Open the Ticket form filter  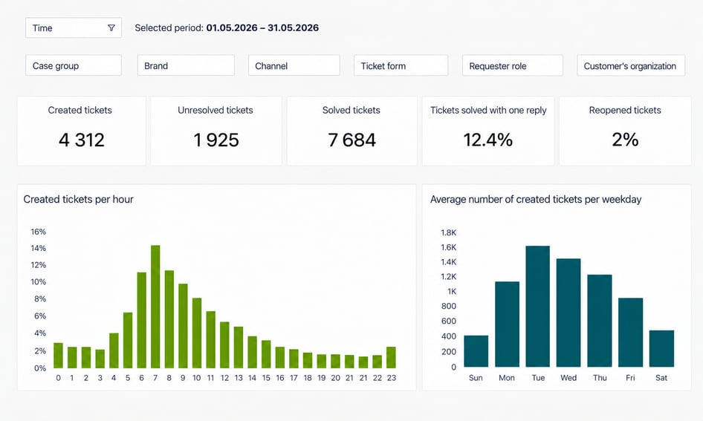click(401, 65)
